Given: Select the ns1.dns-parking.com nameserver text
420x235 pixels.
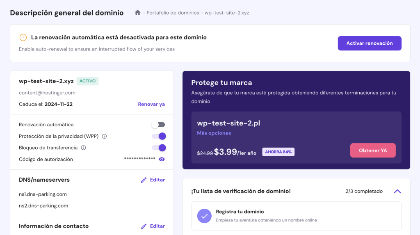Looking at the screenshot, I should pos(43,194).
